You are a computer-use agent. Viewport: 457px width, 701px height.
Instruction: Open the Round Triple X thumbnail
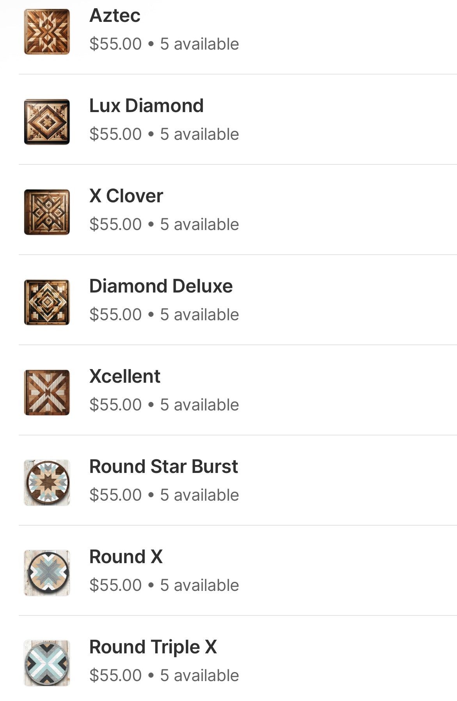click(47, 663)
